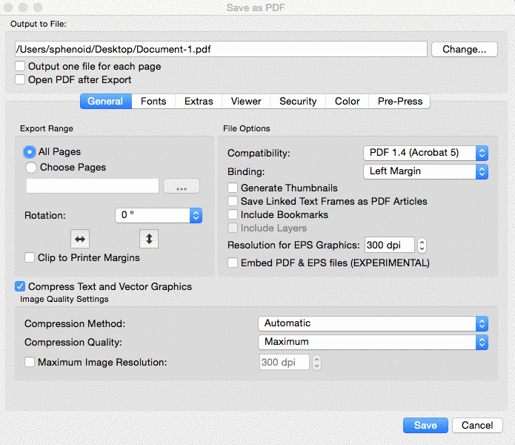
Task: Open the Compression Method dropdown
Action: [372, 323]
